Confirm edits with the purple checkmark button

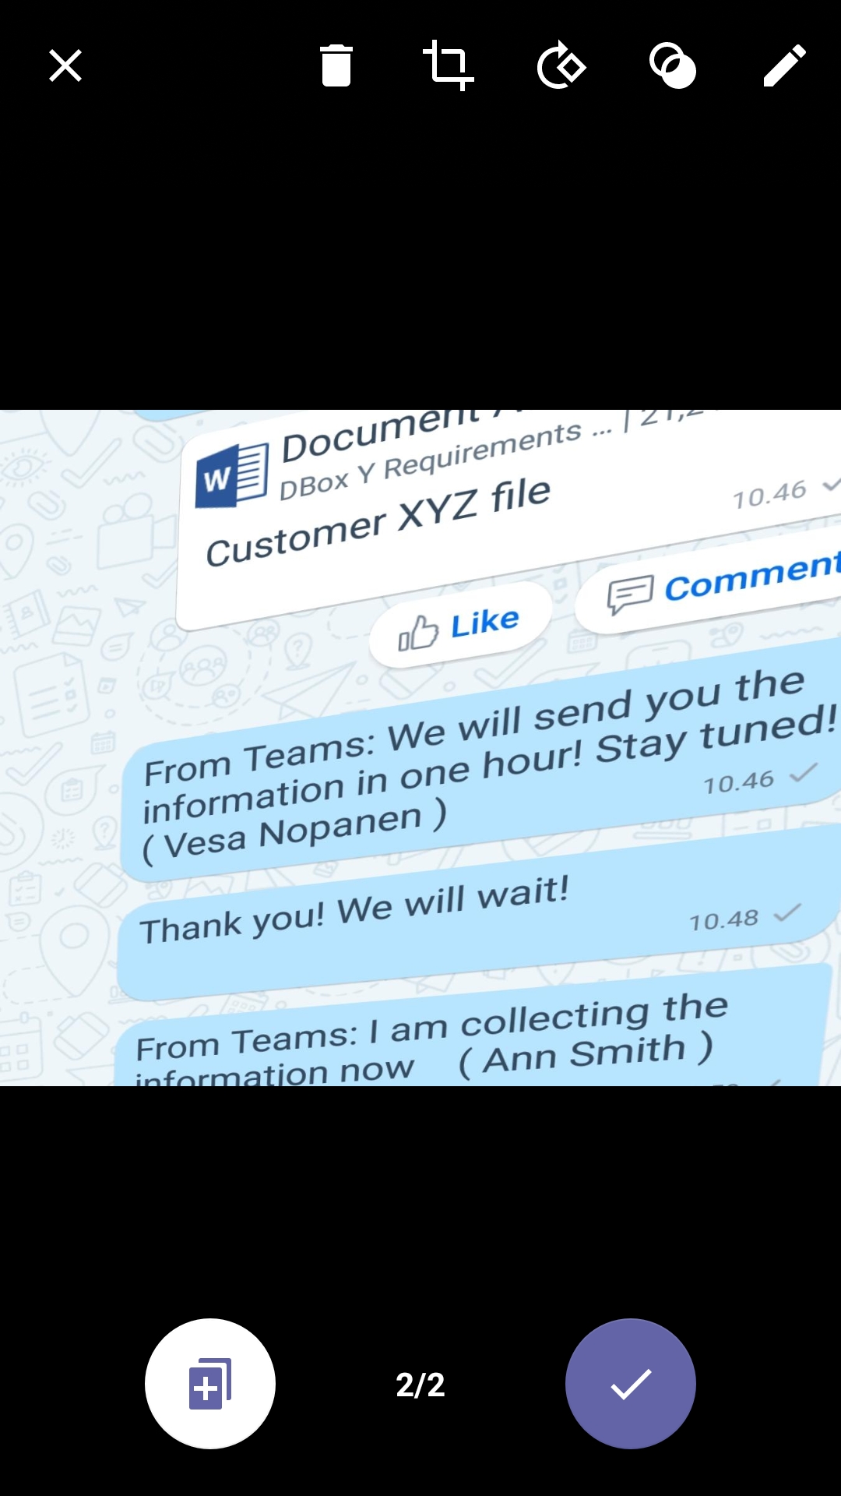631,1384
